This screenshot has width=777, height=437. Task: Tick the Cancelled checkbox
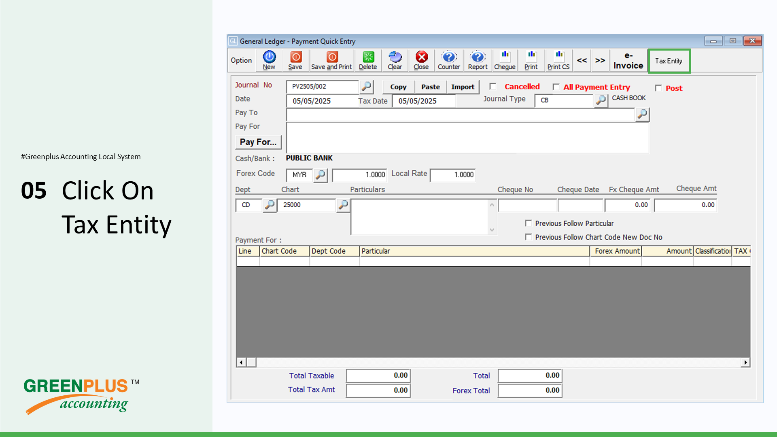pyautogui.click(x=493, y=87)
